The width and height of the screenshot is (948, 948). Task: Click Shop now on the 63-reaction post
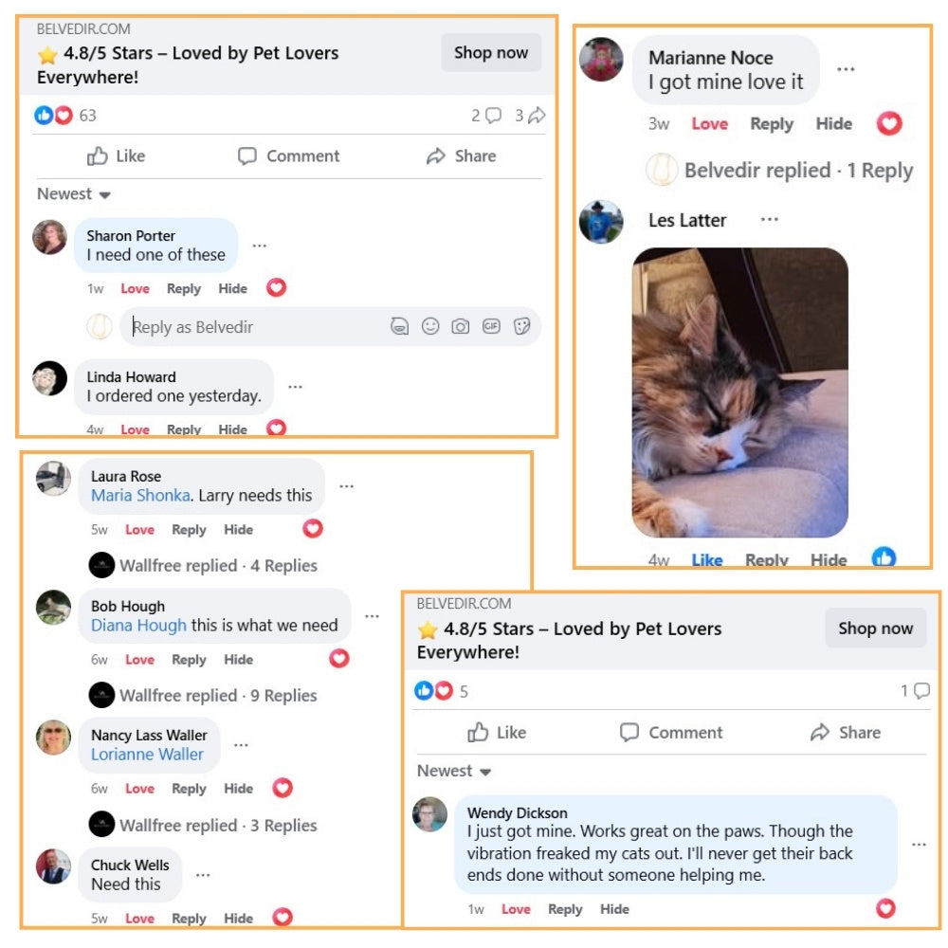click(x=491, y=52)
